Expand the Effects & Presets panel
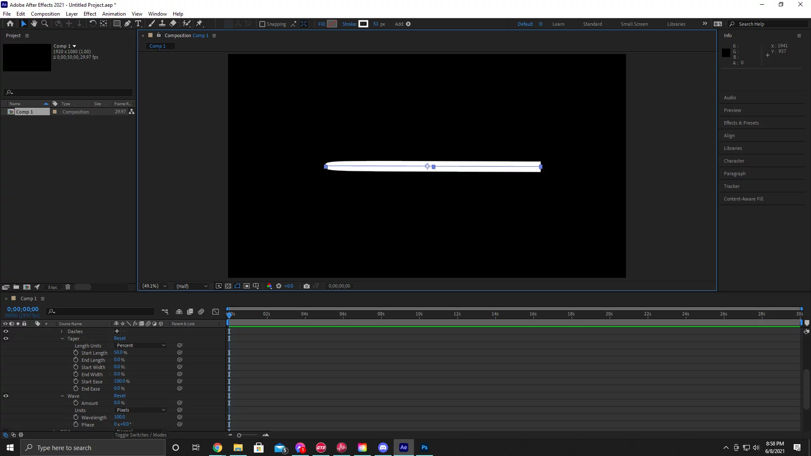811x456 pixels. coord(741,123)
